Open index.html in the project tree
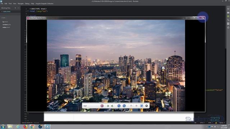 pyautogui.click(x=6, y=27)
